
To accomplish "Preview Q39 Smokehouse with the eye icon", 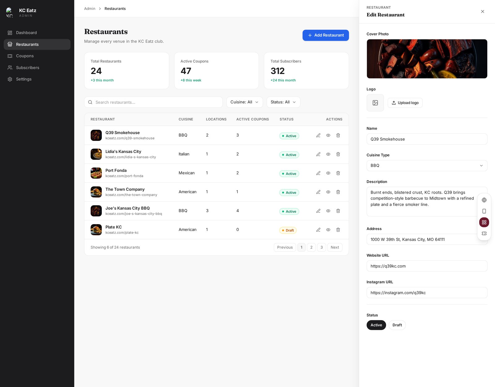I will (x=328, y=135).
